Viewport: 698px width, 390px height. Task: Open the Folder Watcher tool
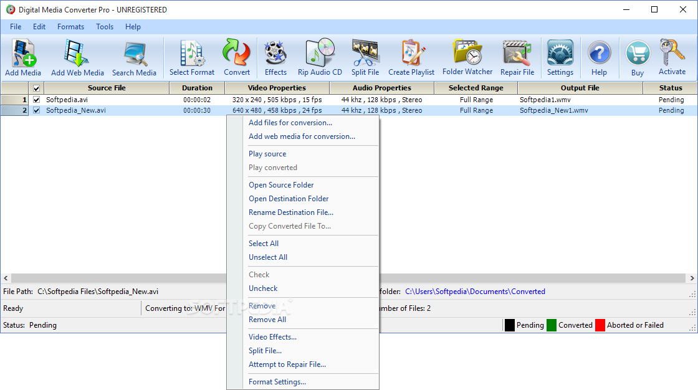tap(467, 58)
